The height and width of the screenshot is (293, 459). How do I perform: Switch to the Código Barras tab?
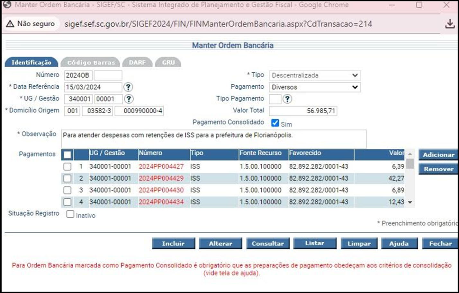point(91,62)
